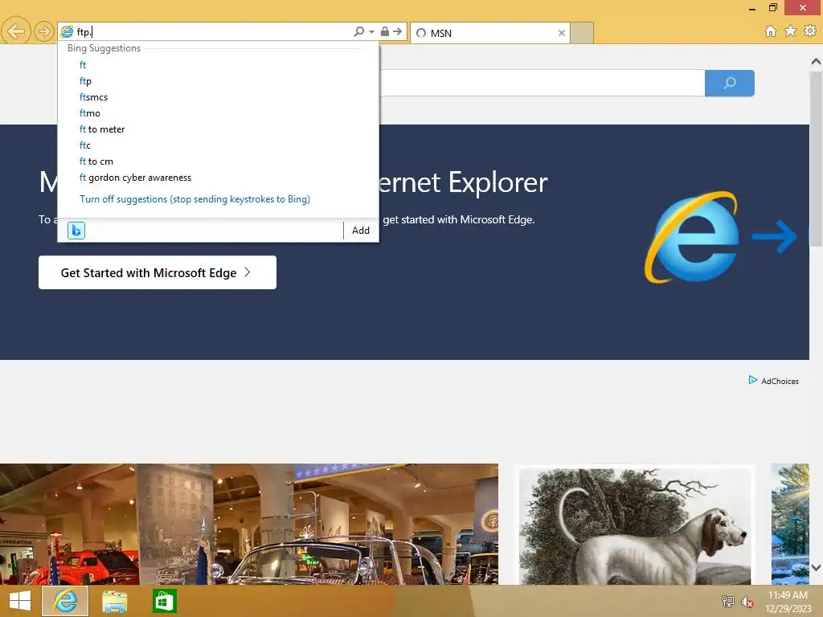The height and width of the screenshot is (617, 823).
Task: Minimize the Internet Explorer window
Action: pyautogui.click(x=752, y=8)
